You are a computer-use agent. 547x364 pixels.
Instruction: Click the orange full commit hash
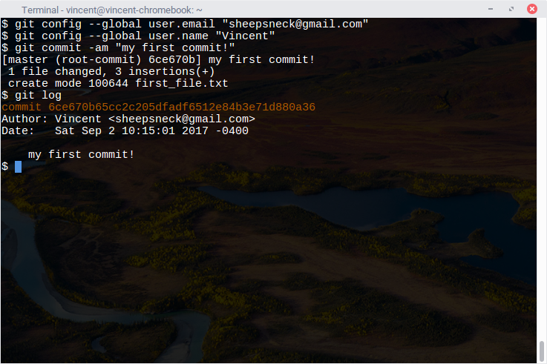[182, 107]
